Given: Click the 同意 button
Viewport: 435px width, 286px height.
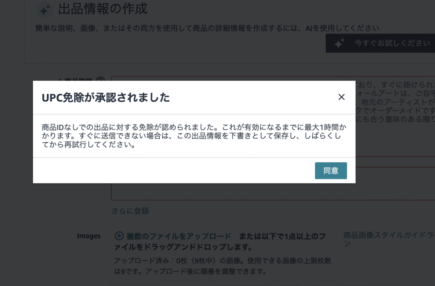Looking at the screenshot, I should coord(330,171).
